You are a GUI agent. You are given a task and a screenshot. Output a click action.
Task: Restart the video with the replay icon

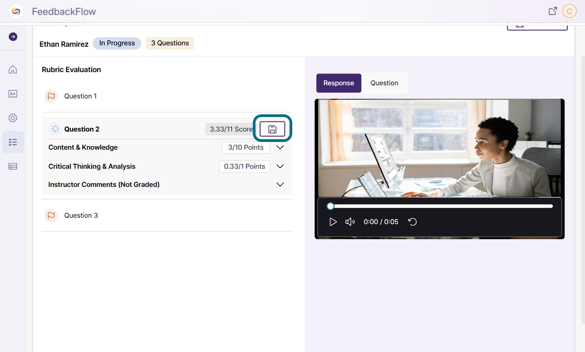point(413,222)
